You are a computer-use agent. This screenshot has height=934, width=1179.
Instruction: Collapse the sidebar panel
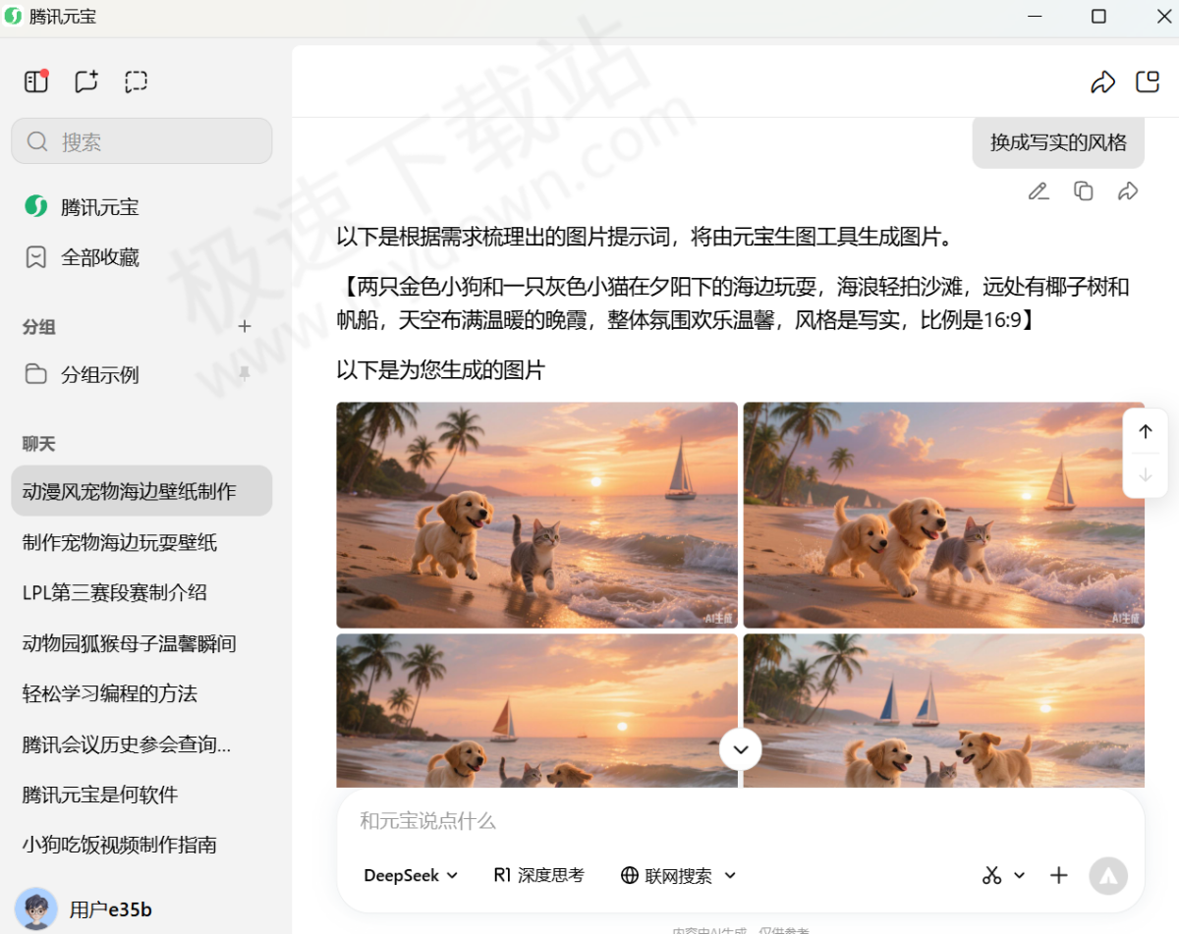[x=35, y=82]
